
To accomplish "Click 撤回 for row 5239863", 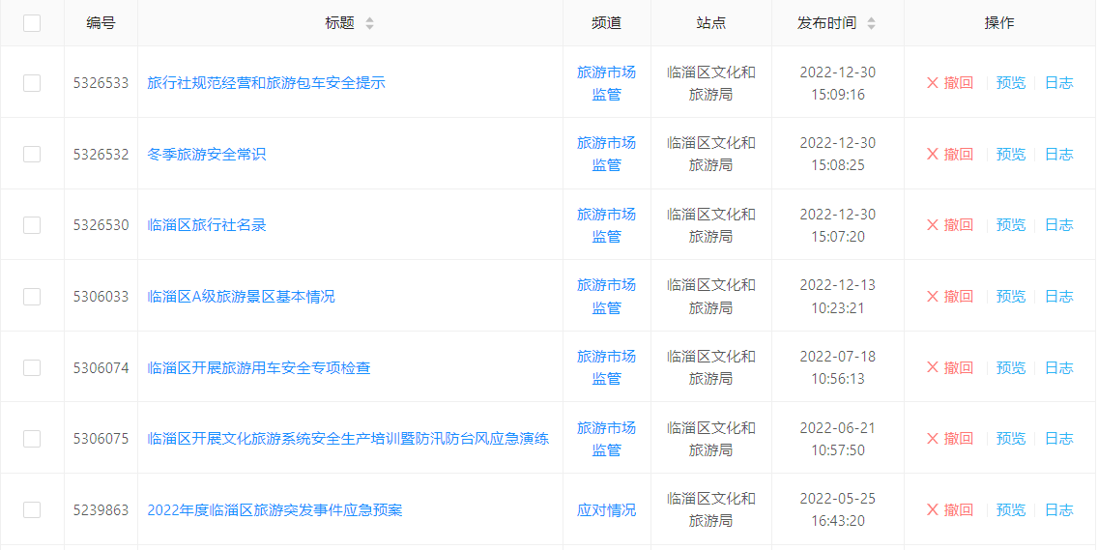I will tap(949, 510).
